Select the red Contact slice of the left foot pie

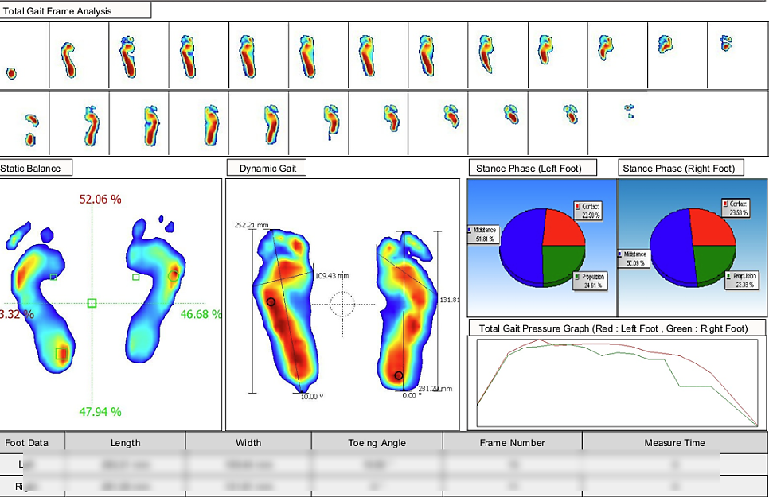click(562, 228)
